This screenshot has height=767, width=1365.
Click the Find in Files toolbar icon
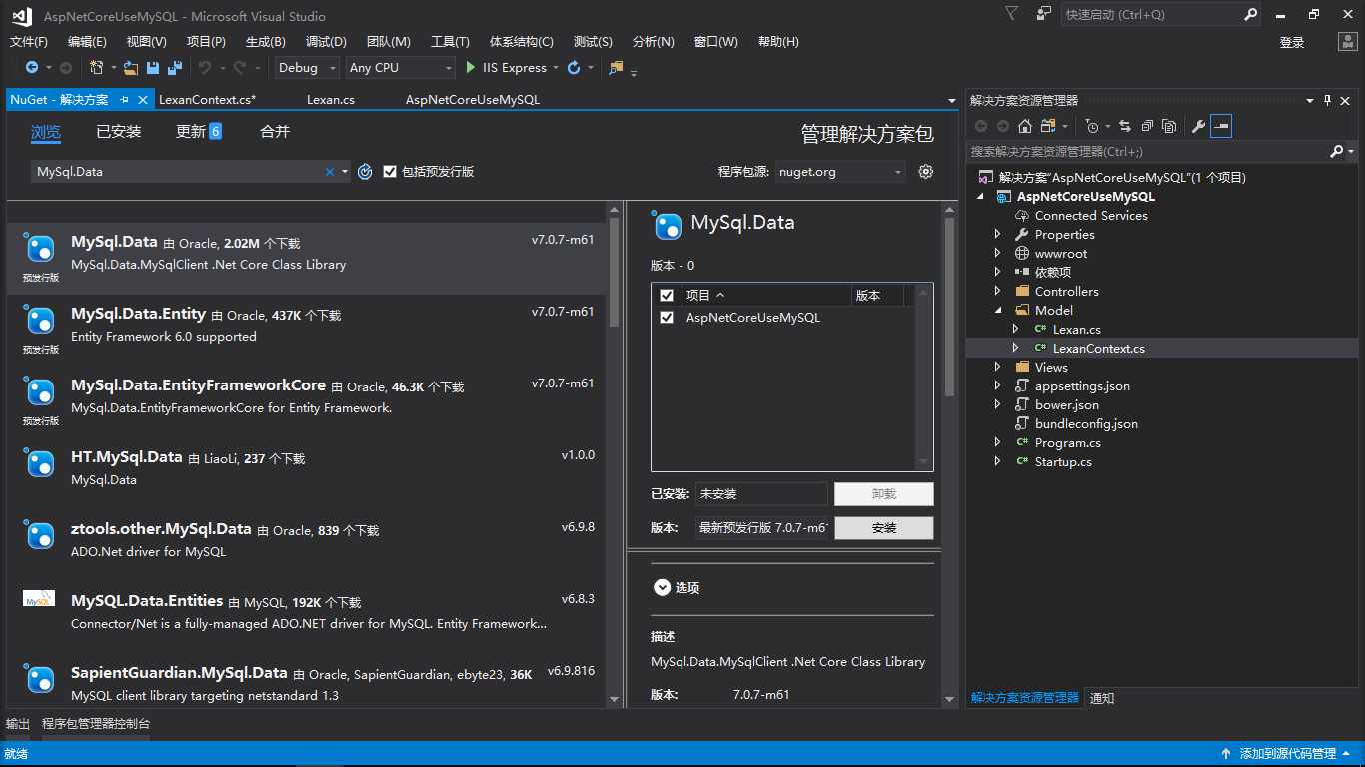pyautogui.click(x=616, y=68)
